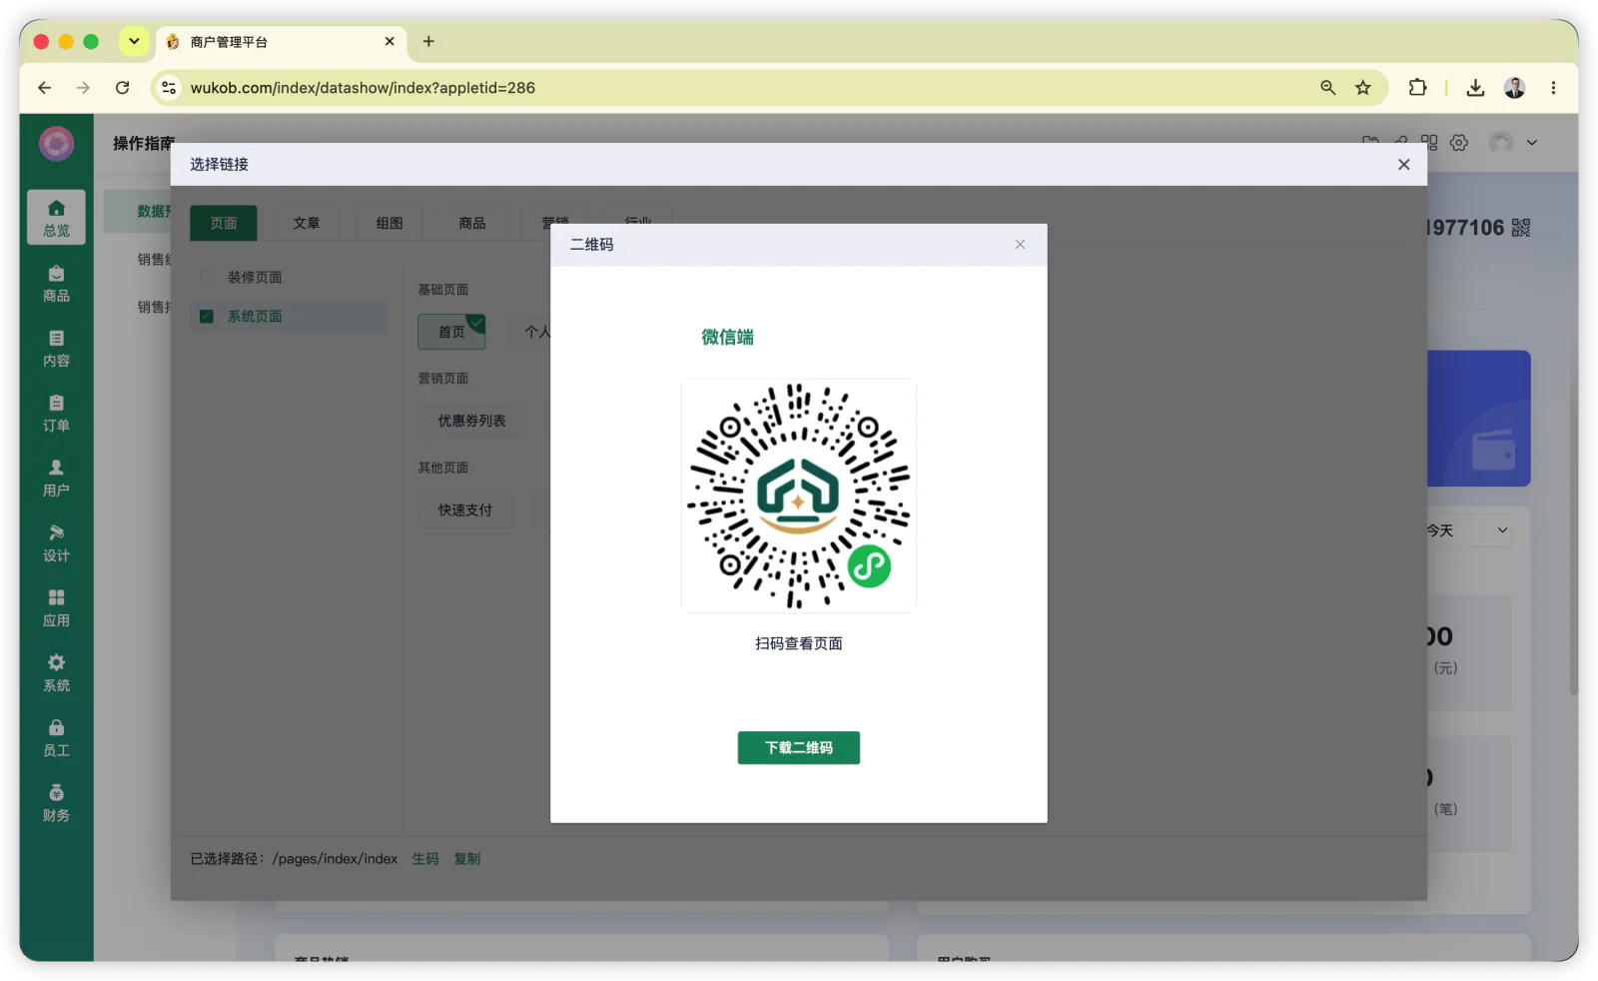Open the tab search dropdown arrow
1598x981 pixels.
(x=134, y=41)
